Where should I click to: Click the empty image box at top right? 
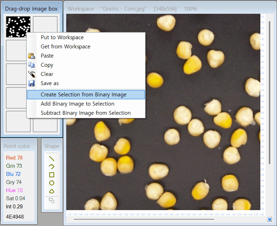tap(45, 24)
